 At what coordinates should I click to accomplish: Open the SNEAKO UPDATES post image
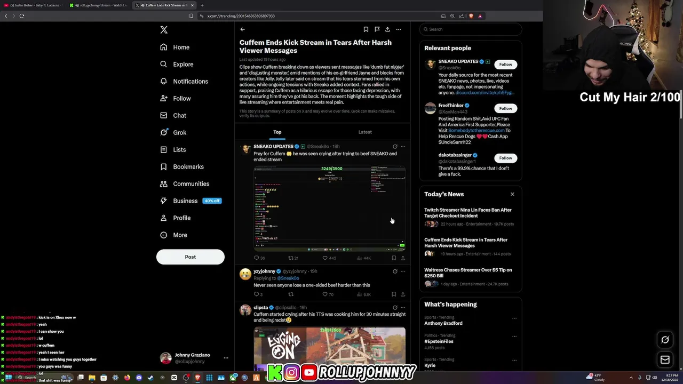click(x=330, y=208)
